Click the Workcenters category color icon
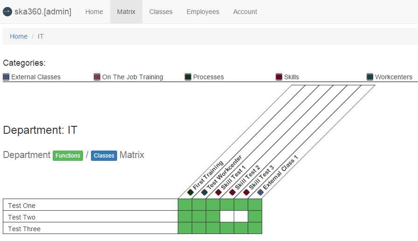Screen dimensions: 418x241 click(370, 77)
